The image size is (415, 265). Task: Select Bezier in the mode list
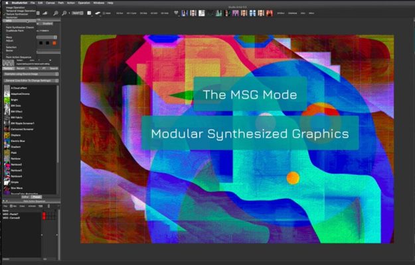pyautogui.click(x=9, y=50)
